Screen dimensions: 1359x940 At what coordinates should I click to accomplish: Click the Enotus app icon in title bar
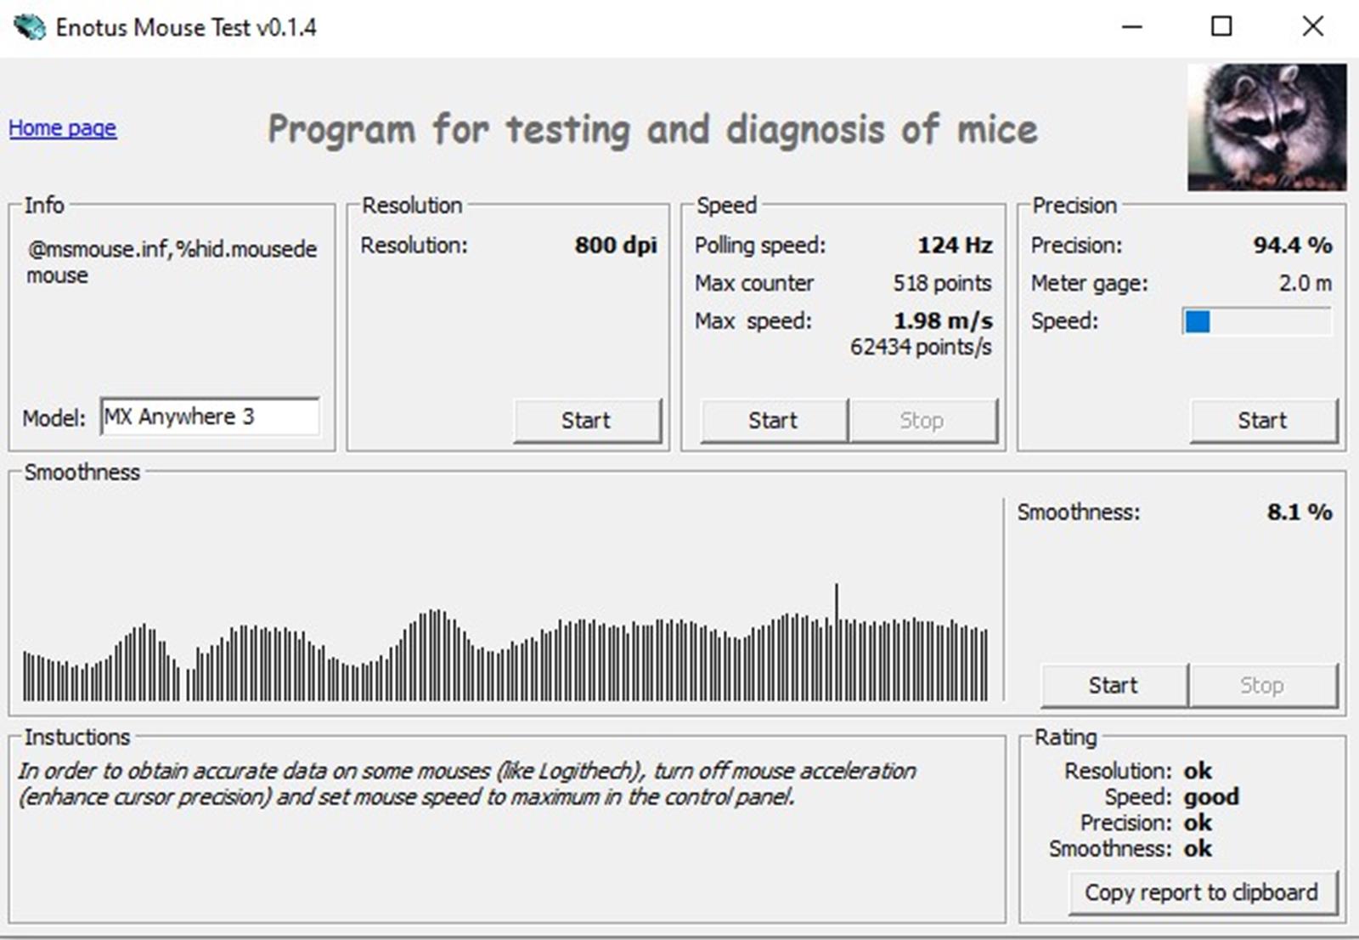click(29, 27)
